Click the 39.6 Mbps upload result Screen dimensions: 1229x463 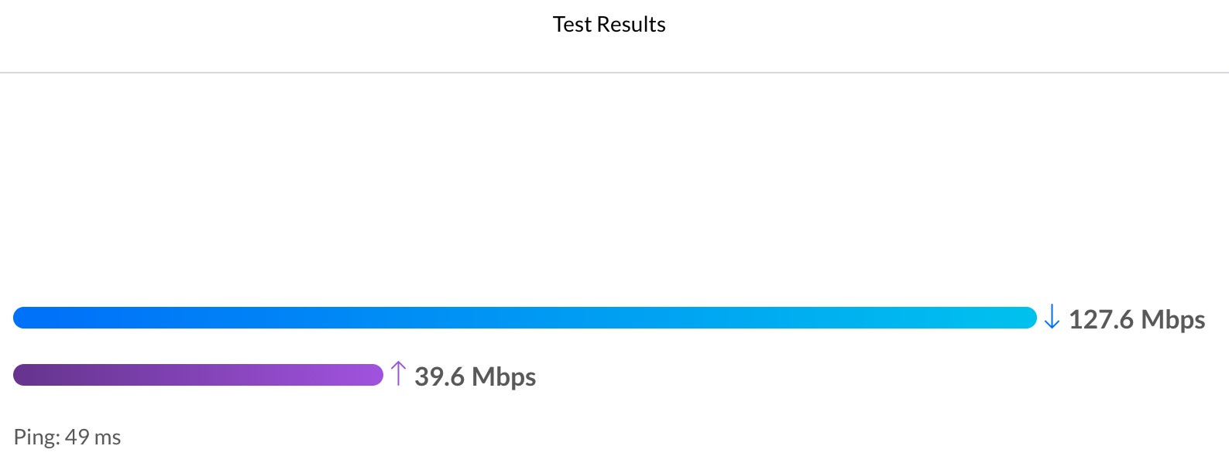click(475, 376)
